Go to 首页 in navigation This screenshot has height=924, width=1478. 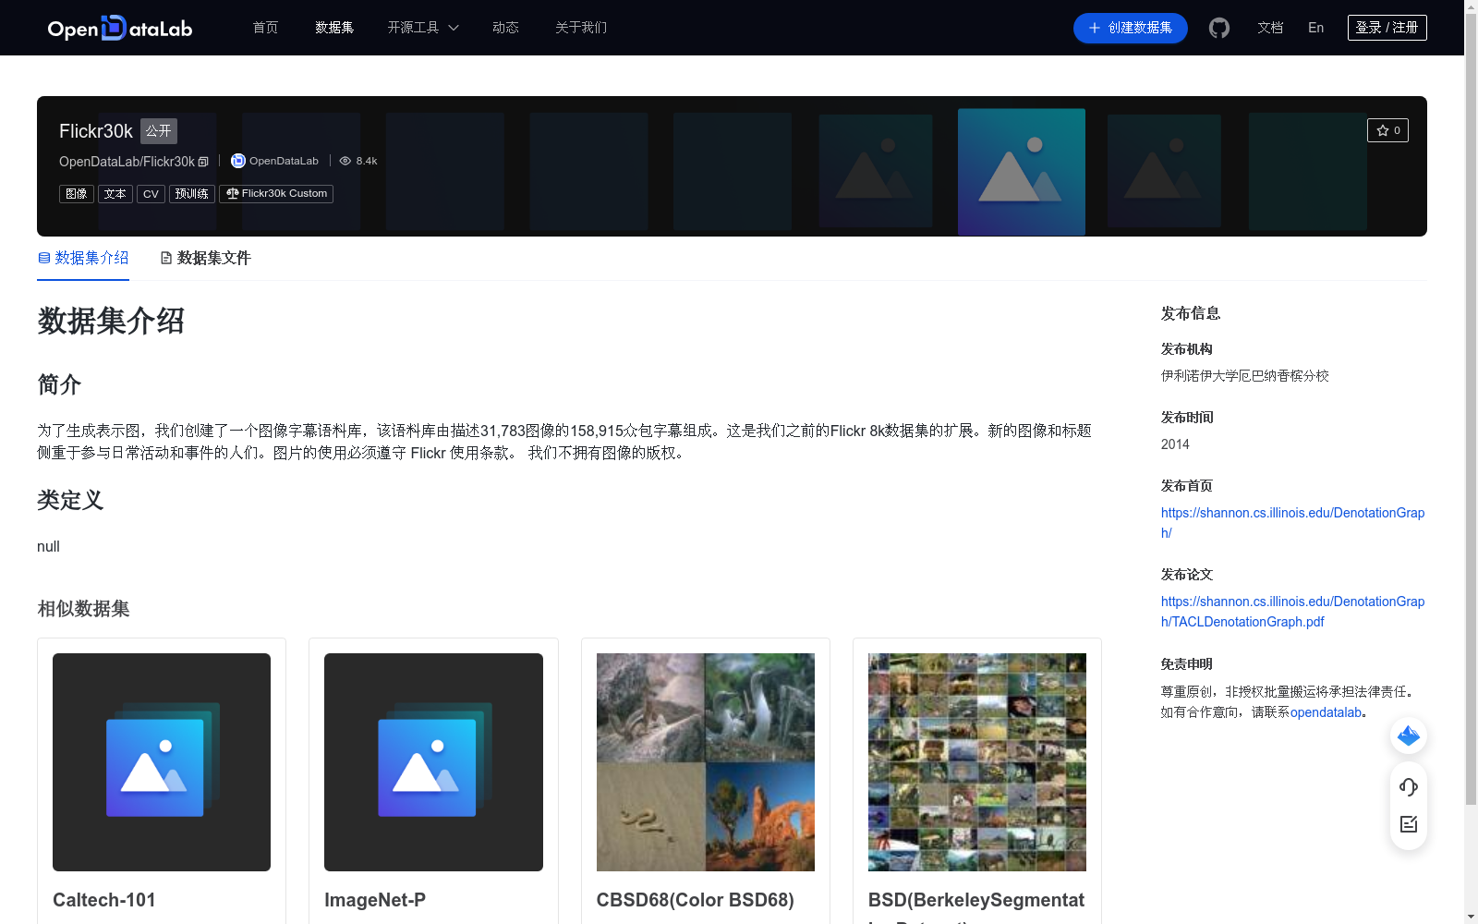click(x=266, y=28)
